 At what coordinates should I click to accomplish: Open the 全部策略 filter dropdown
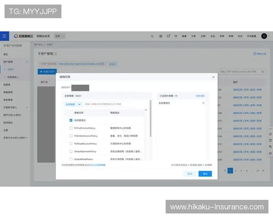pyautogui.click(x=73, y=104)
